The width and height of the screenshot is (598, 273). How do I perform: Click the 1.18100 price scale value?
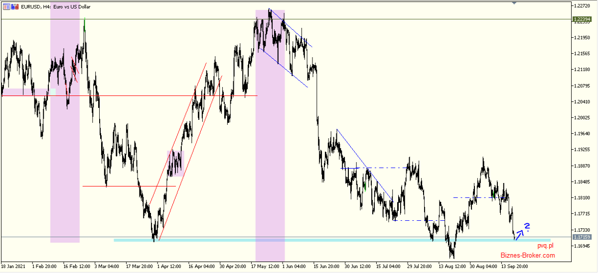[x=582, y=198]
